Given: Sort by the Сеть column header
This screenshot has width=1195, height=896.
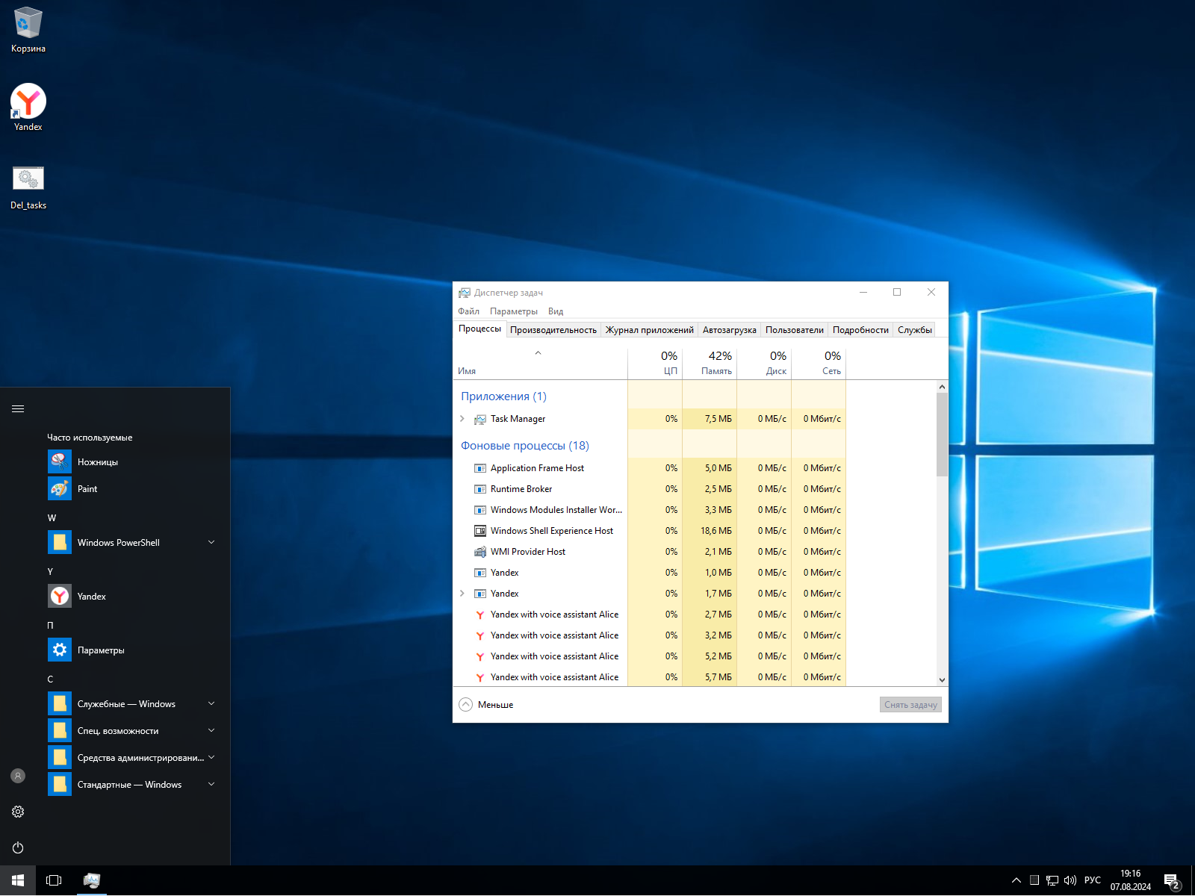Looking at the screenshot, I should (819, 364).
